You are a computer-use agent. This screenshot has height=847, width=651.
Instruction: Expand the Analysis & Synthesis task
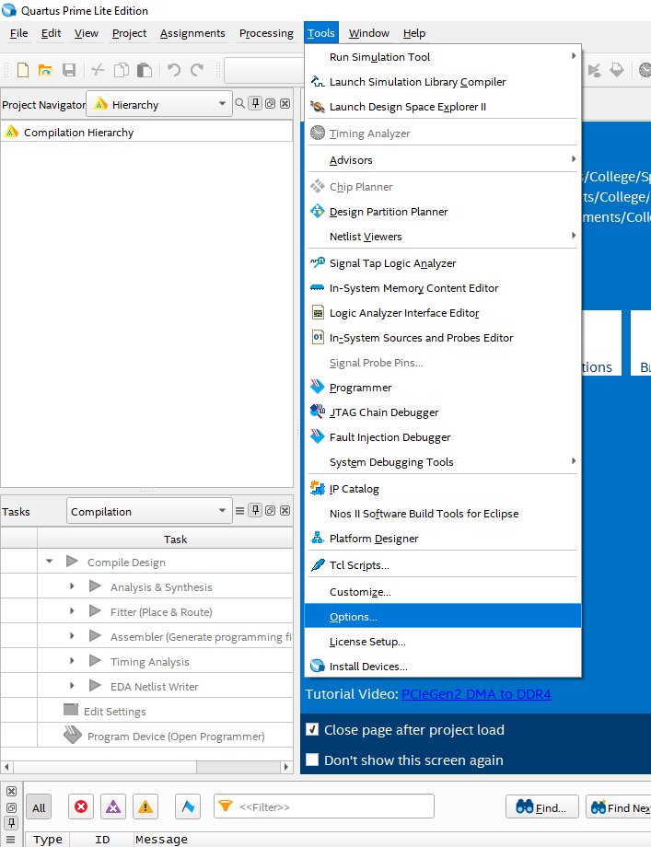coord(72,586)
